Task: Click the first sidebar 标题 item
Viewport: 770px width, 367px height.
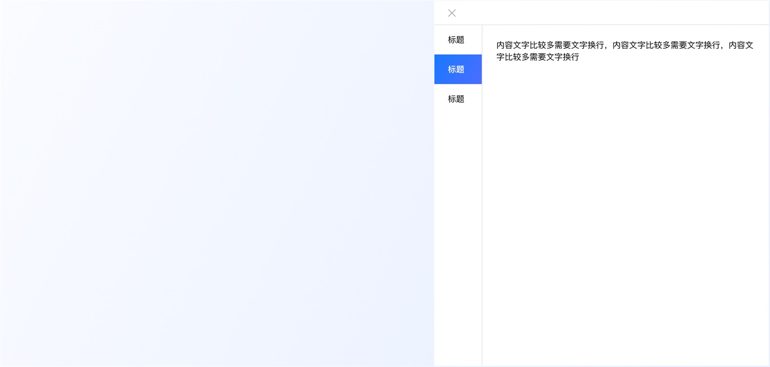Action: coord(456,40)
